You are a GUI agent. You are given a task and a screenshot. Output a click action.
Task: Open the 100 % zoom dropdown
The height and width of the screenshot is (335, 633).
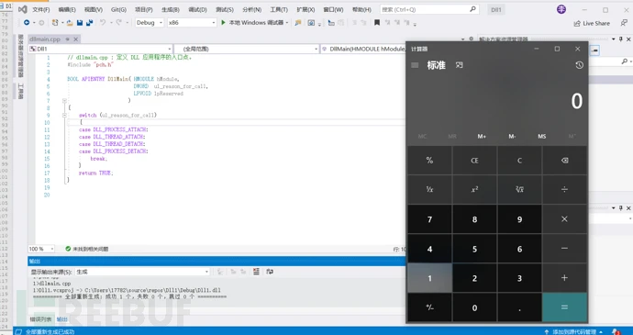coord(41,249)
